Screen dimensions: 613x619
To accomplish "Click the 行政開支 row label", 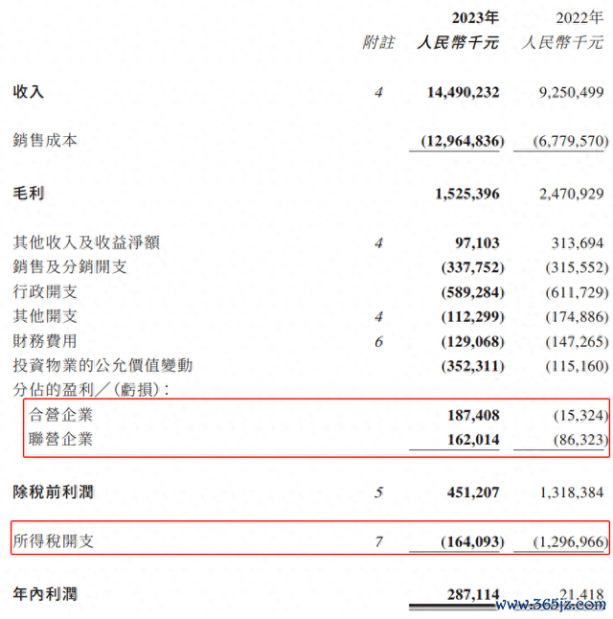I will pos(45,291).
